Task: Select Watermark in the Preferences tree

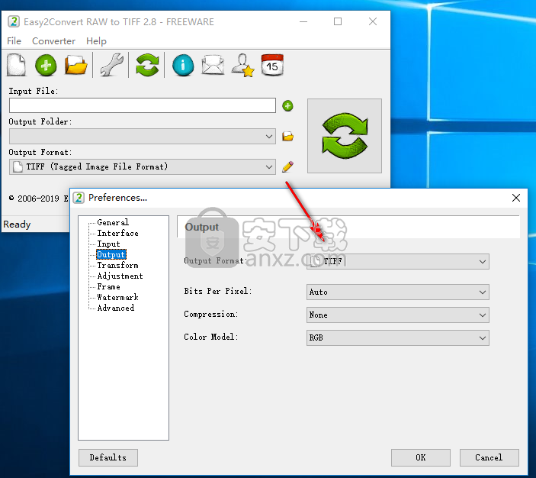Action: point(117,297)
